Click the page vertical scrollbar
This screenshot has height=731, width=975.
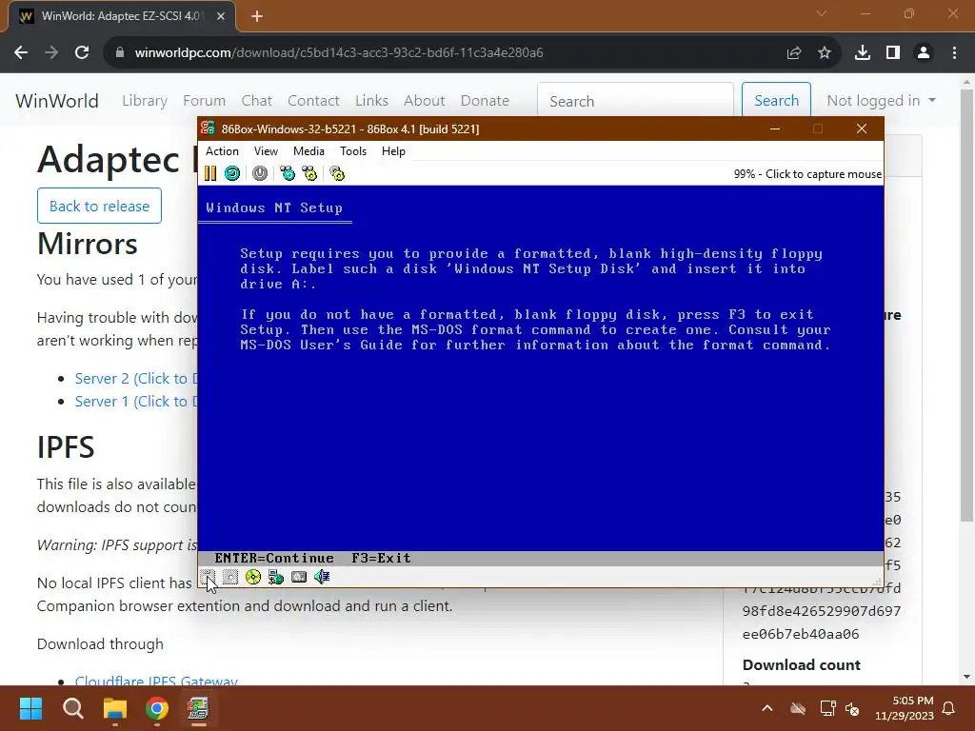pos(966,304)
